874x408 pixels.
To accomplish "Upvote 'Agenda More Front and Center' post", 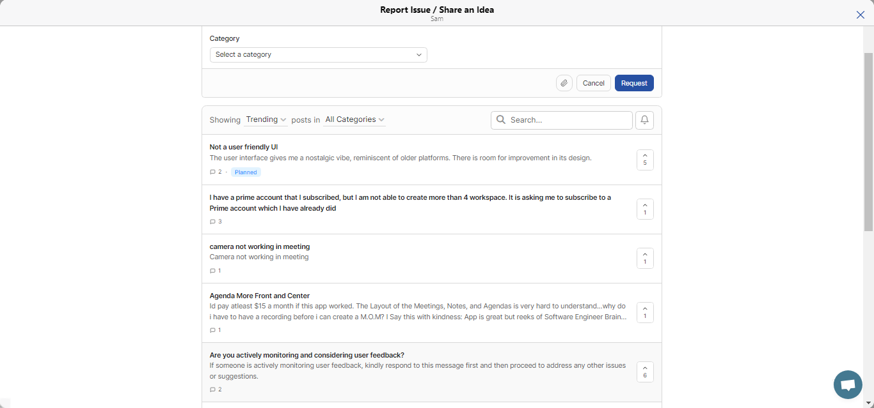I will [x=644, y=312].
